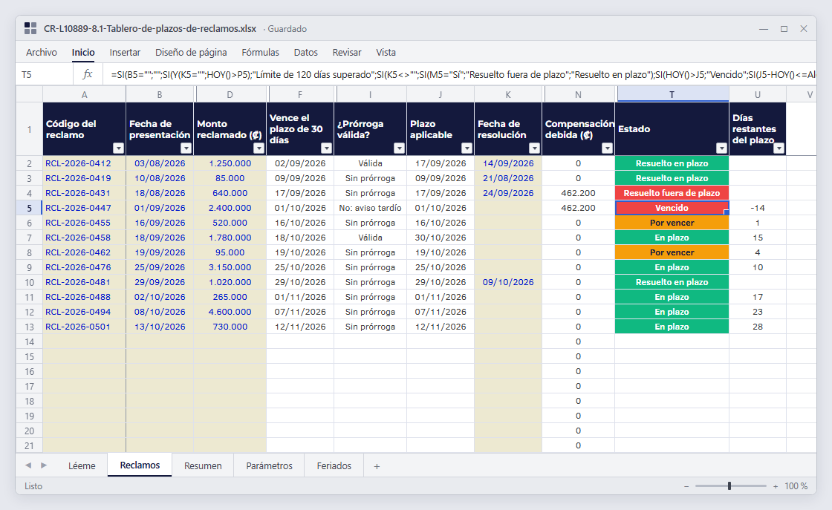Open the Vista tab
Screen dimensions: 832x510
[386, 53]
